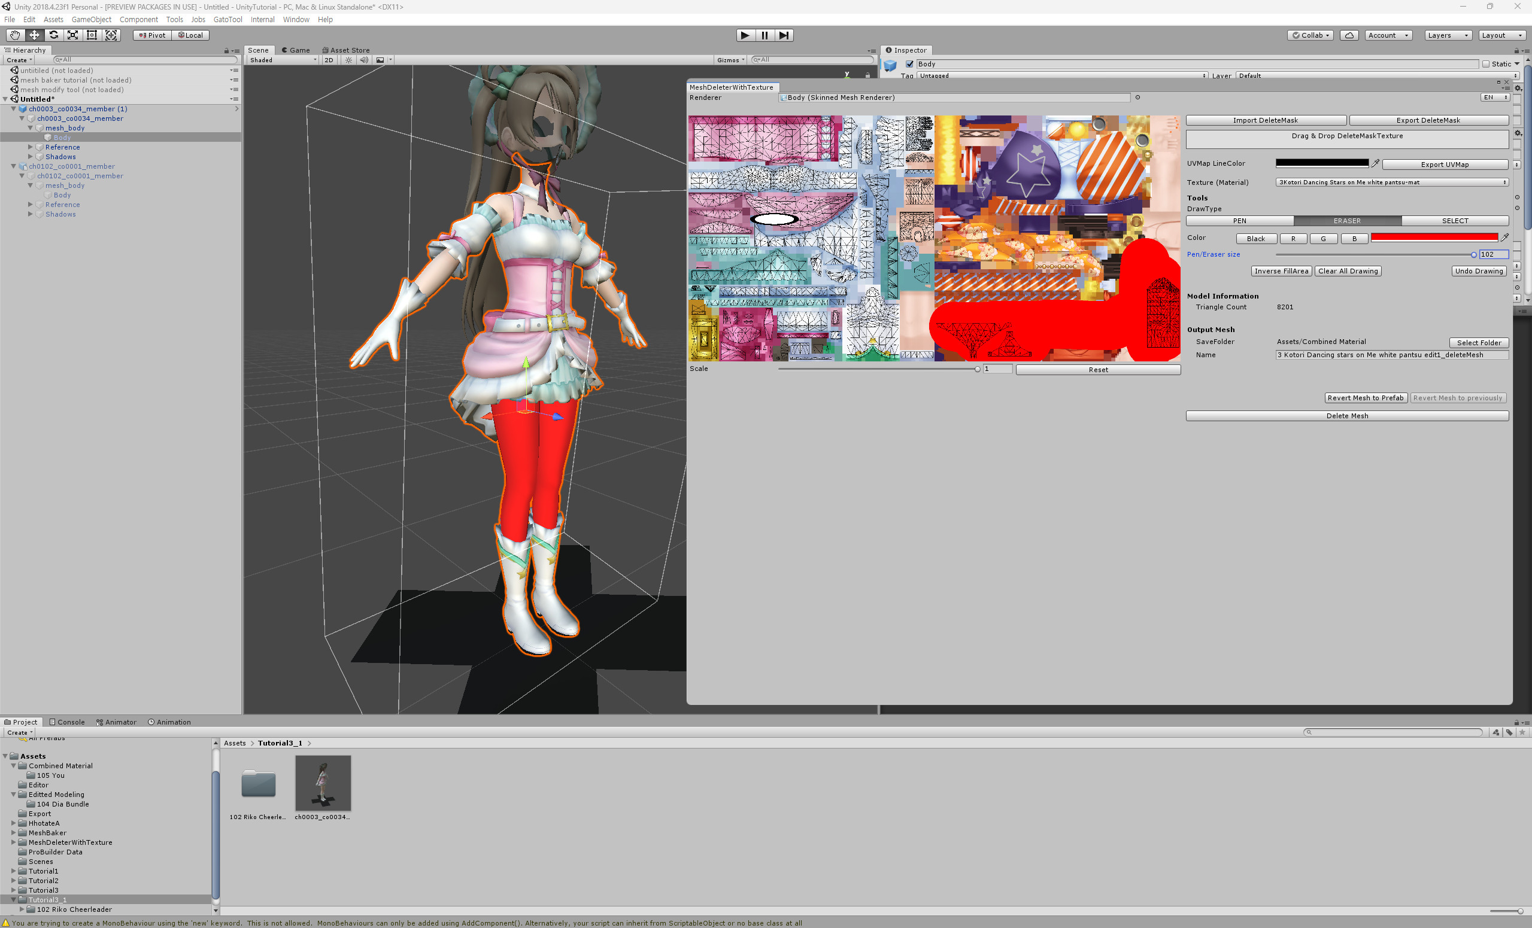Select the Rect transform tool

(x=92, y=35)
